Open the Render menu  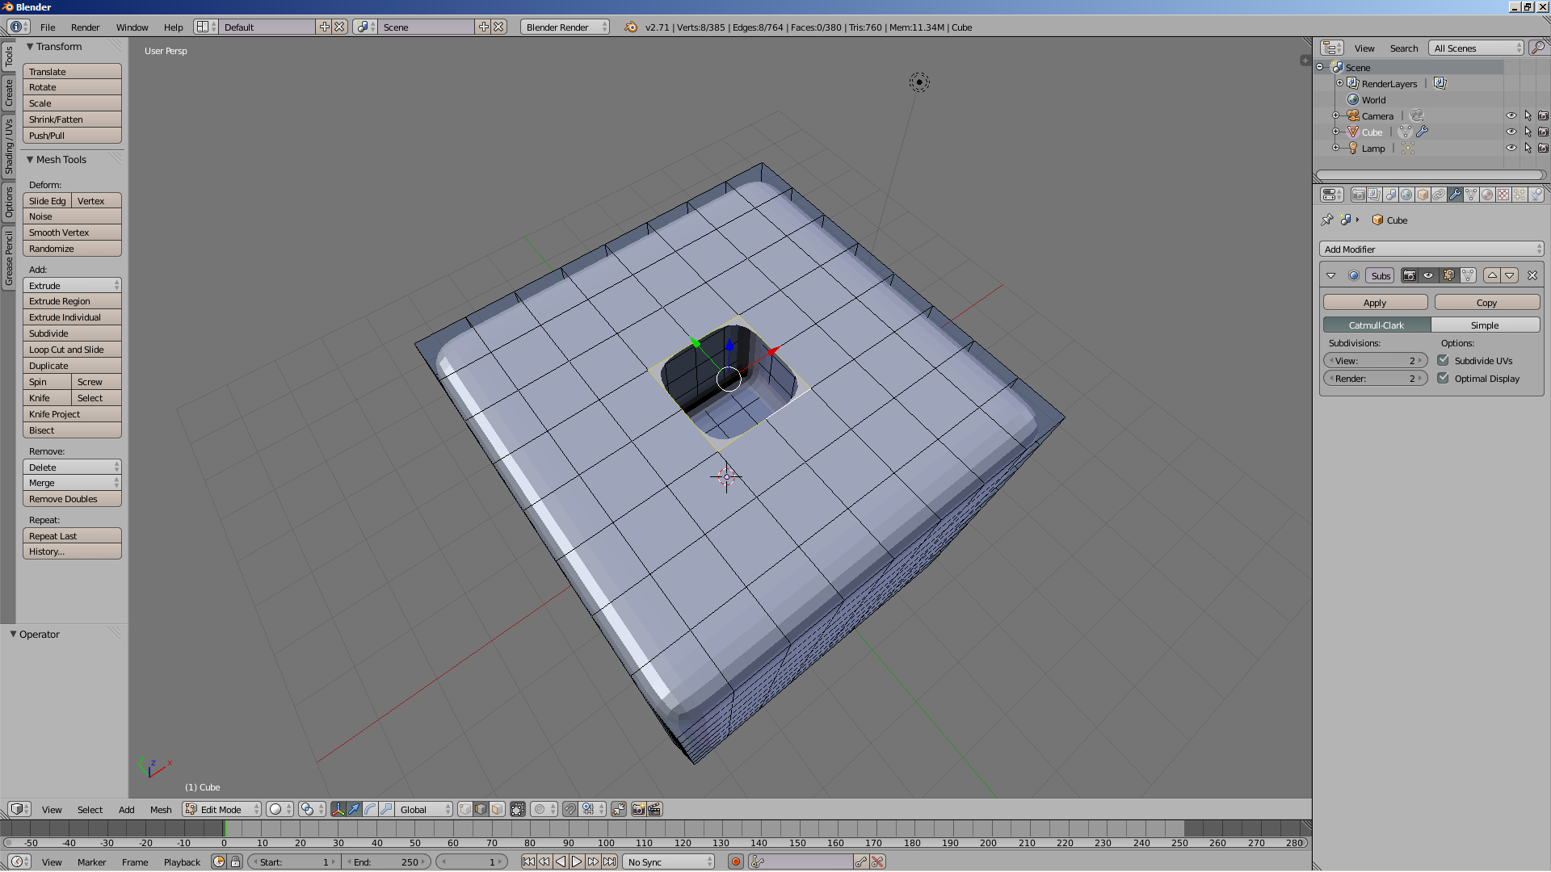[x=85, y=27]
